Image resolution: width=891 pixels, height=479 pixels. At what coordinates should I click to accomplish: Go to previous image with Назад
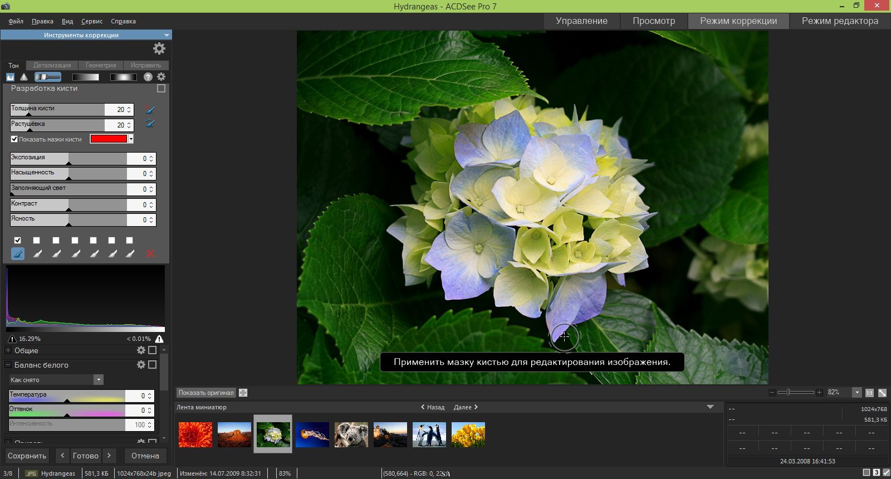[x=433, y=407]
